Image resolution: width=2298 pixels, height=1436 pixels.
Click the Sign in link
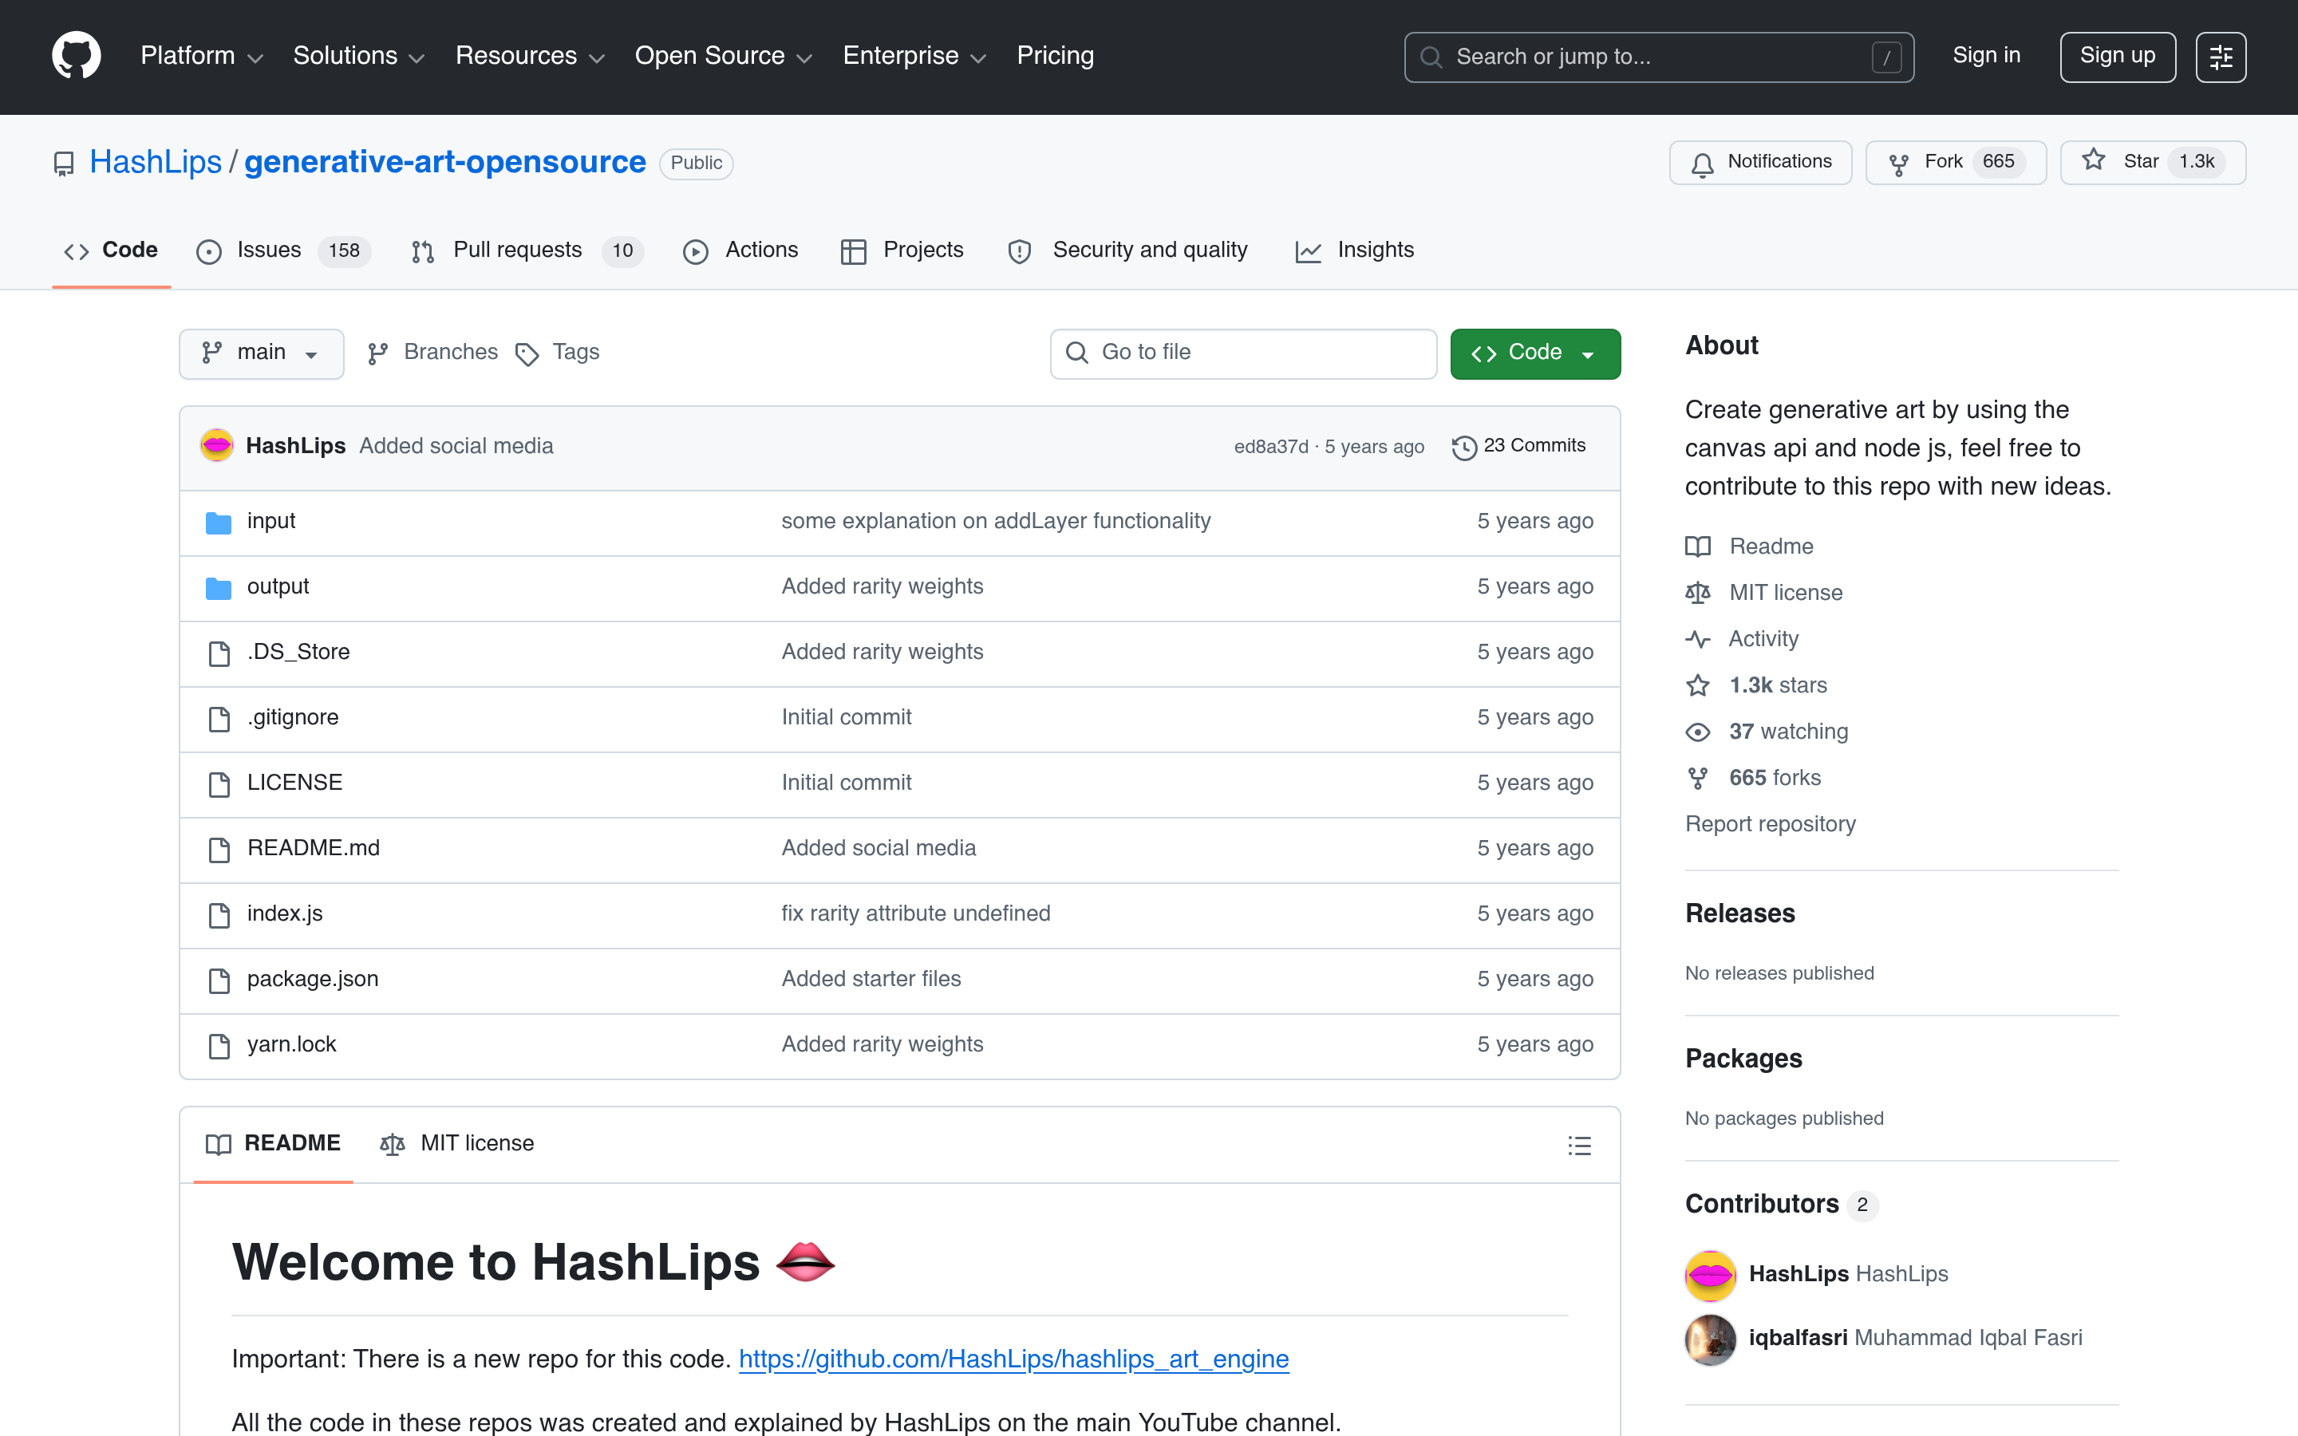pos(1987,56)
